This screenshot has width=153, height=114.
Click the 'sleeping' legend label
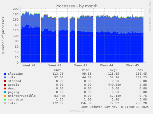(x=15, y=74)
